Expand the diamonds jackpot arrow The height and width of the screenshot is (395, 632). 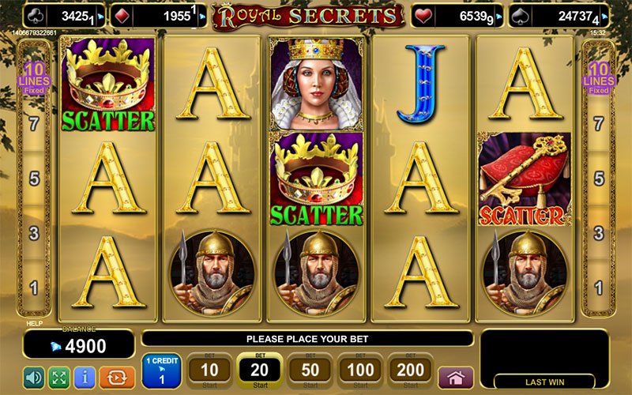(202, 17)
